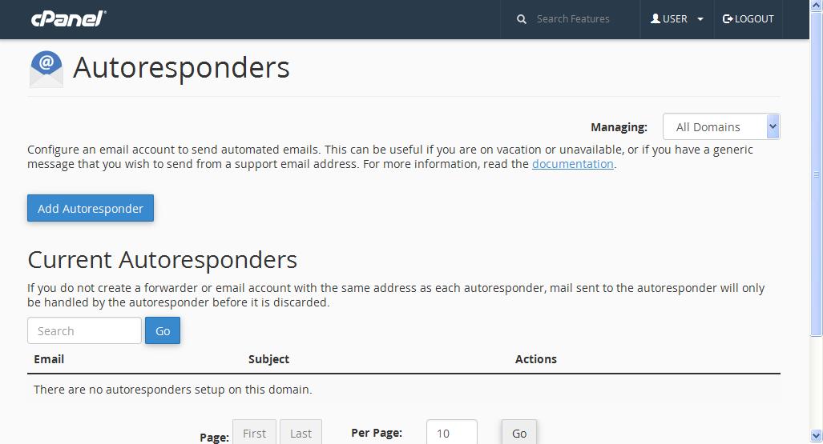Image resolution: width=823 pixels, height=444 pixels.
Task: Click the Add Autoresponder button
Action: [91, 208]
